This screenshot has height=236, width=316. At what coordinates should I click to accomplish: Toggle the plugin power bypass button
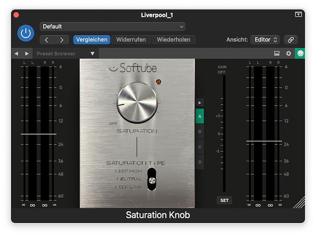tap(26, 33)
